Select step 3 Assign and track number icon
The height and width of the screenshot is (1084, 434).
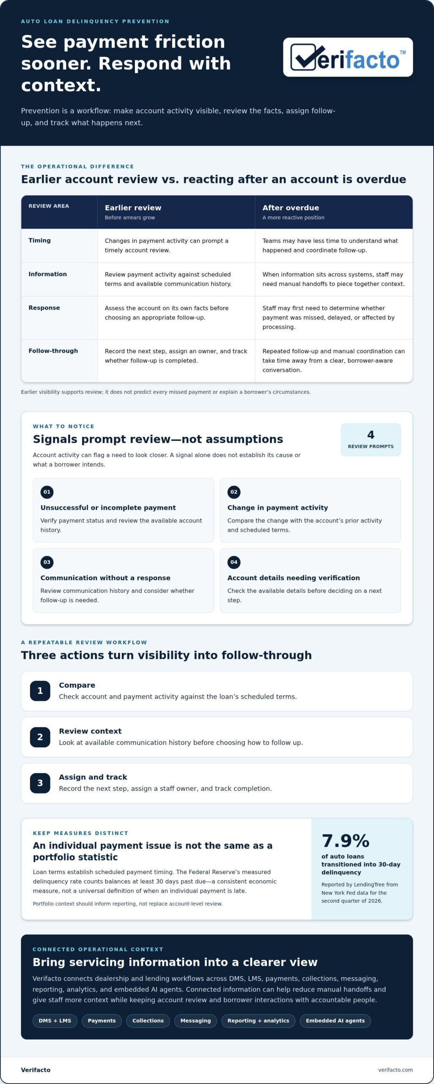click(40, 783)
